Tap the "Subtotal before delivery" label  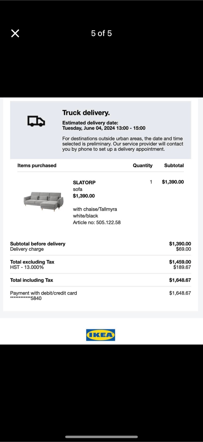pyautogui.click(x=38, y=244)
